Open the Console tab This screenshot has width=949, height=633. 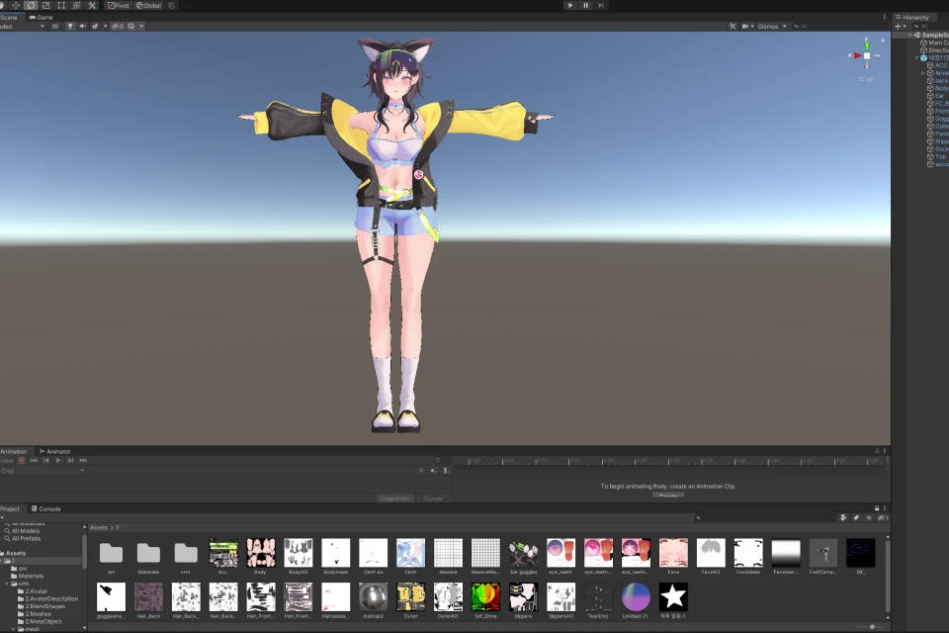46,508
